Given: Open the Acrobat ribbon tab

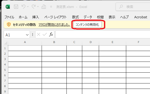Looking at the screenshot, I should tap(141, 17).
